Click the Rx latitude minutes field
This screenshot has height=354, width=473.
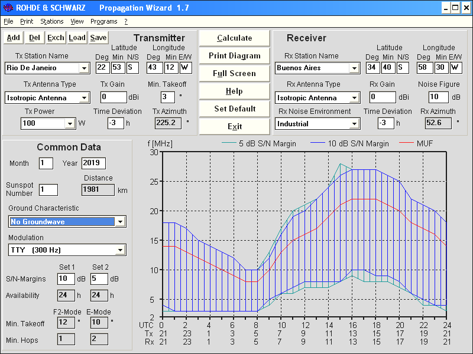tap(388, 68)
